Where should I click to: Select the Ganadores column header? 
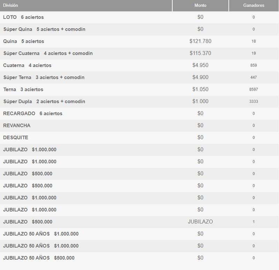point(254,6)
